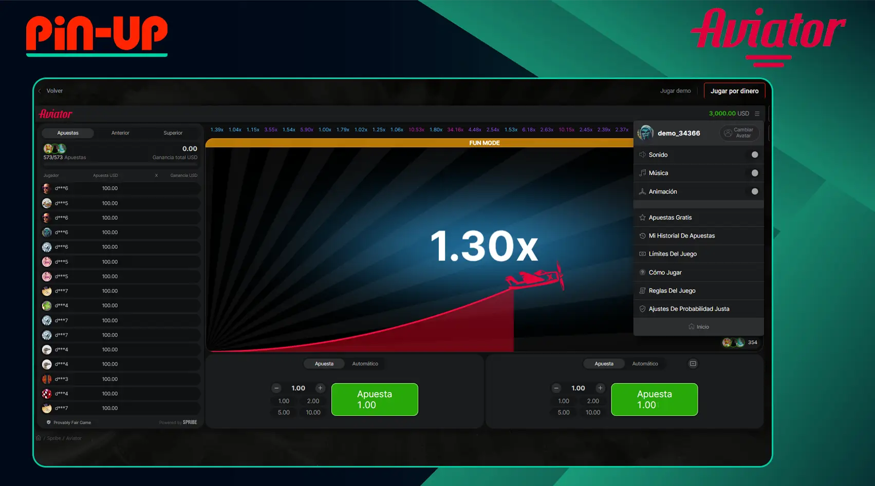Screen dimensions: 875x486
Task: Increase right bet amount with plus button
Action: pyautogui.click(x=600, y=388)
